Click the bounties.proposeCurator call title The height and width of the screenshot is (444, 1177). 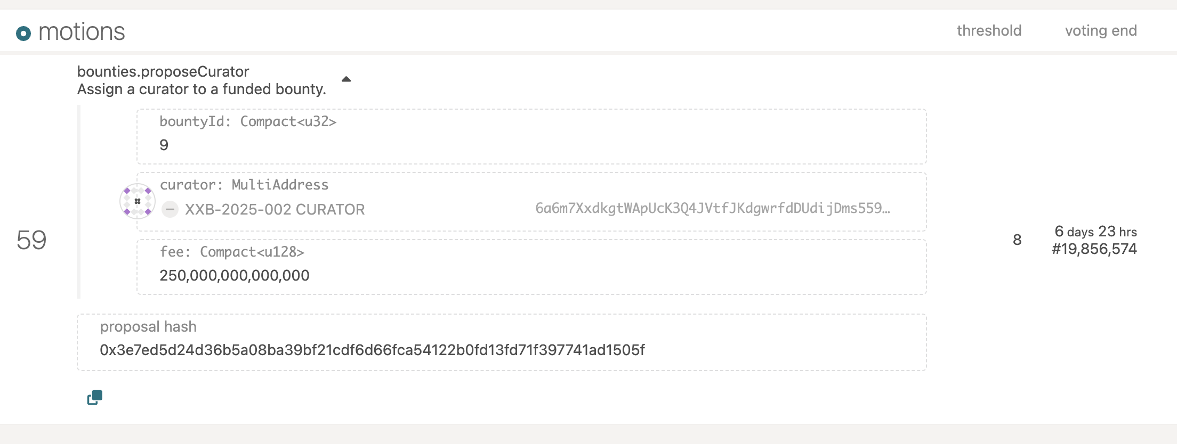(163, 71)
